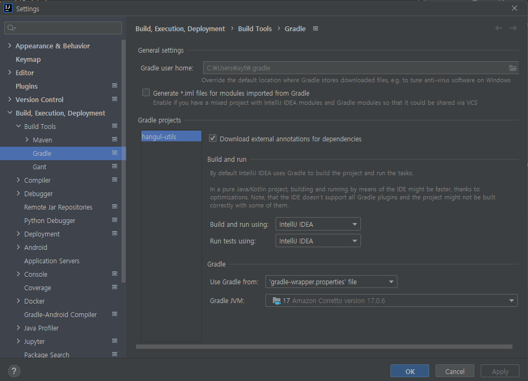The height and width of the screenshot is (381, 528).
Task: Click Build, Execution, Deployment breadcrumb
Action: coord(180,29)
